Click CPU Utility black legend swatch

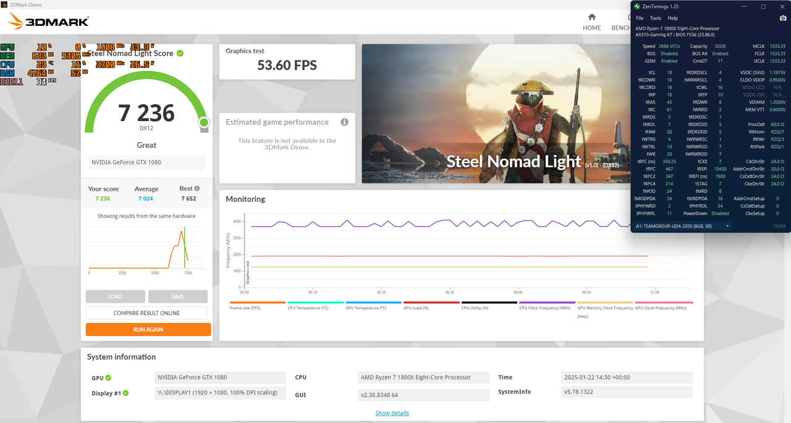tap(489, 303)
